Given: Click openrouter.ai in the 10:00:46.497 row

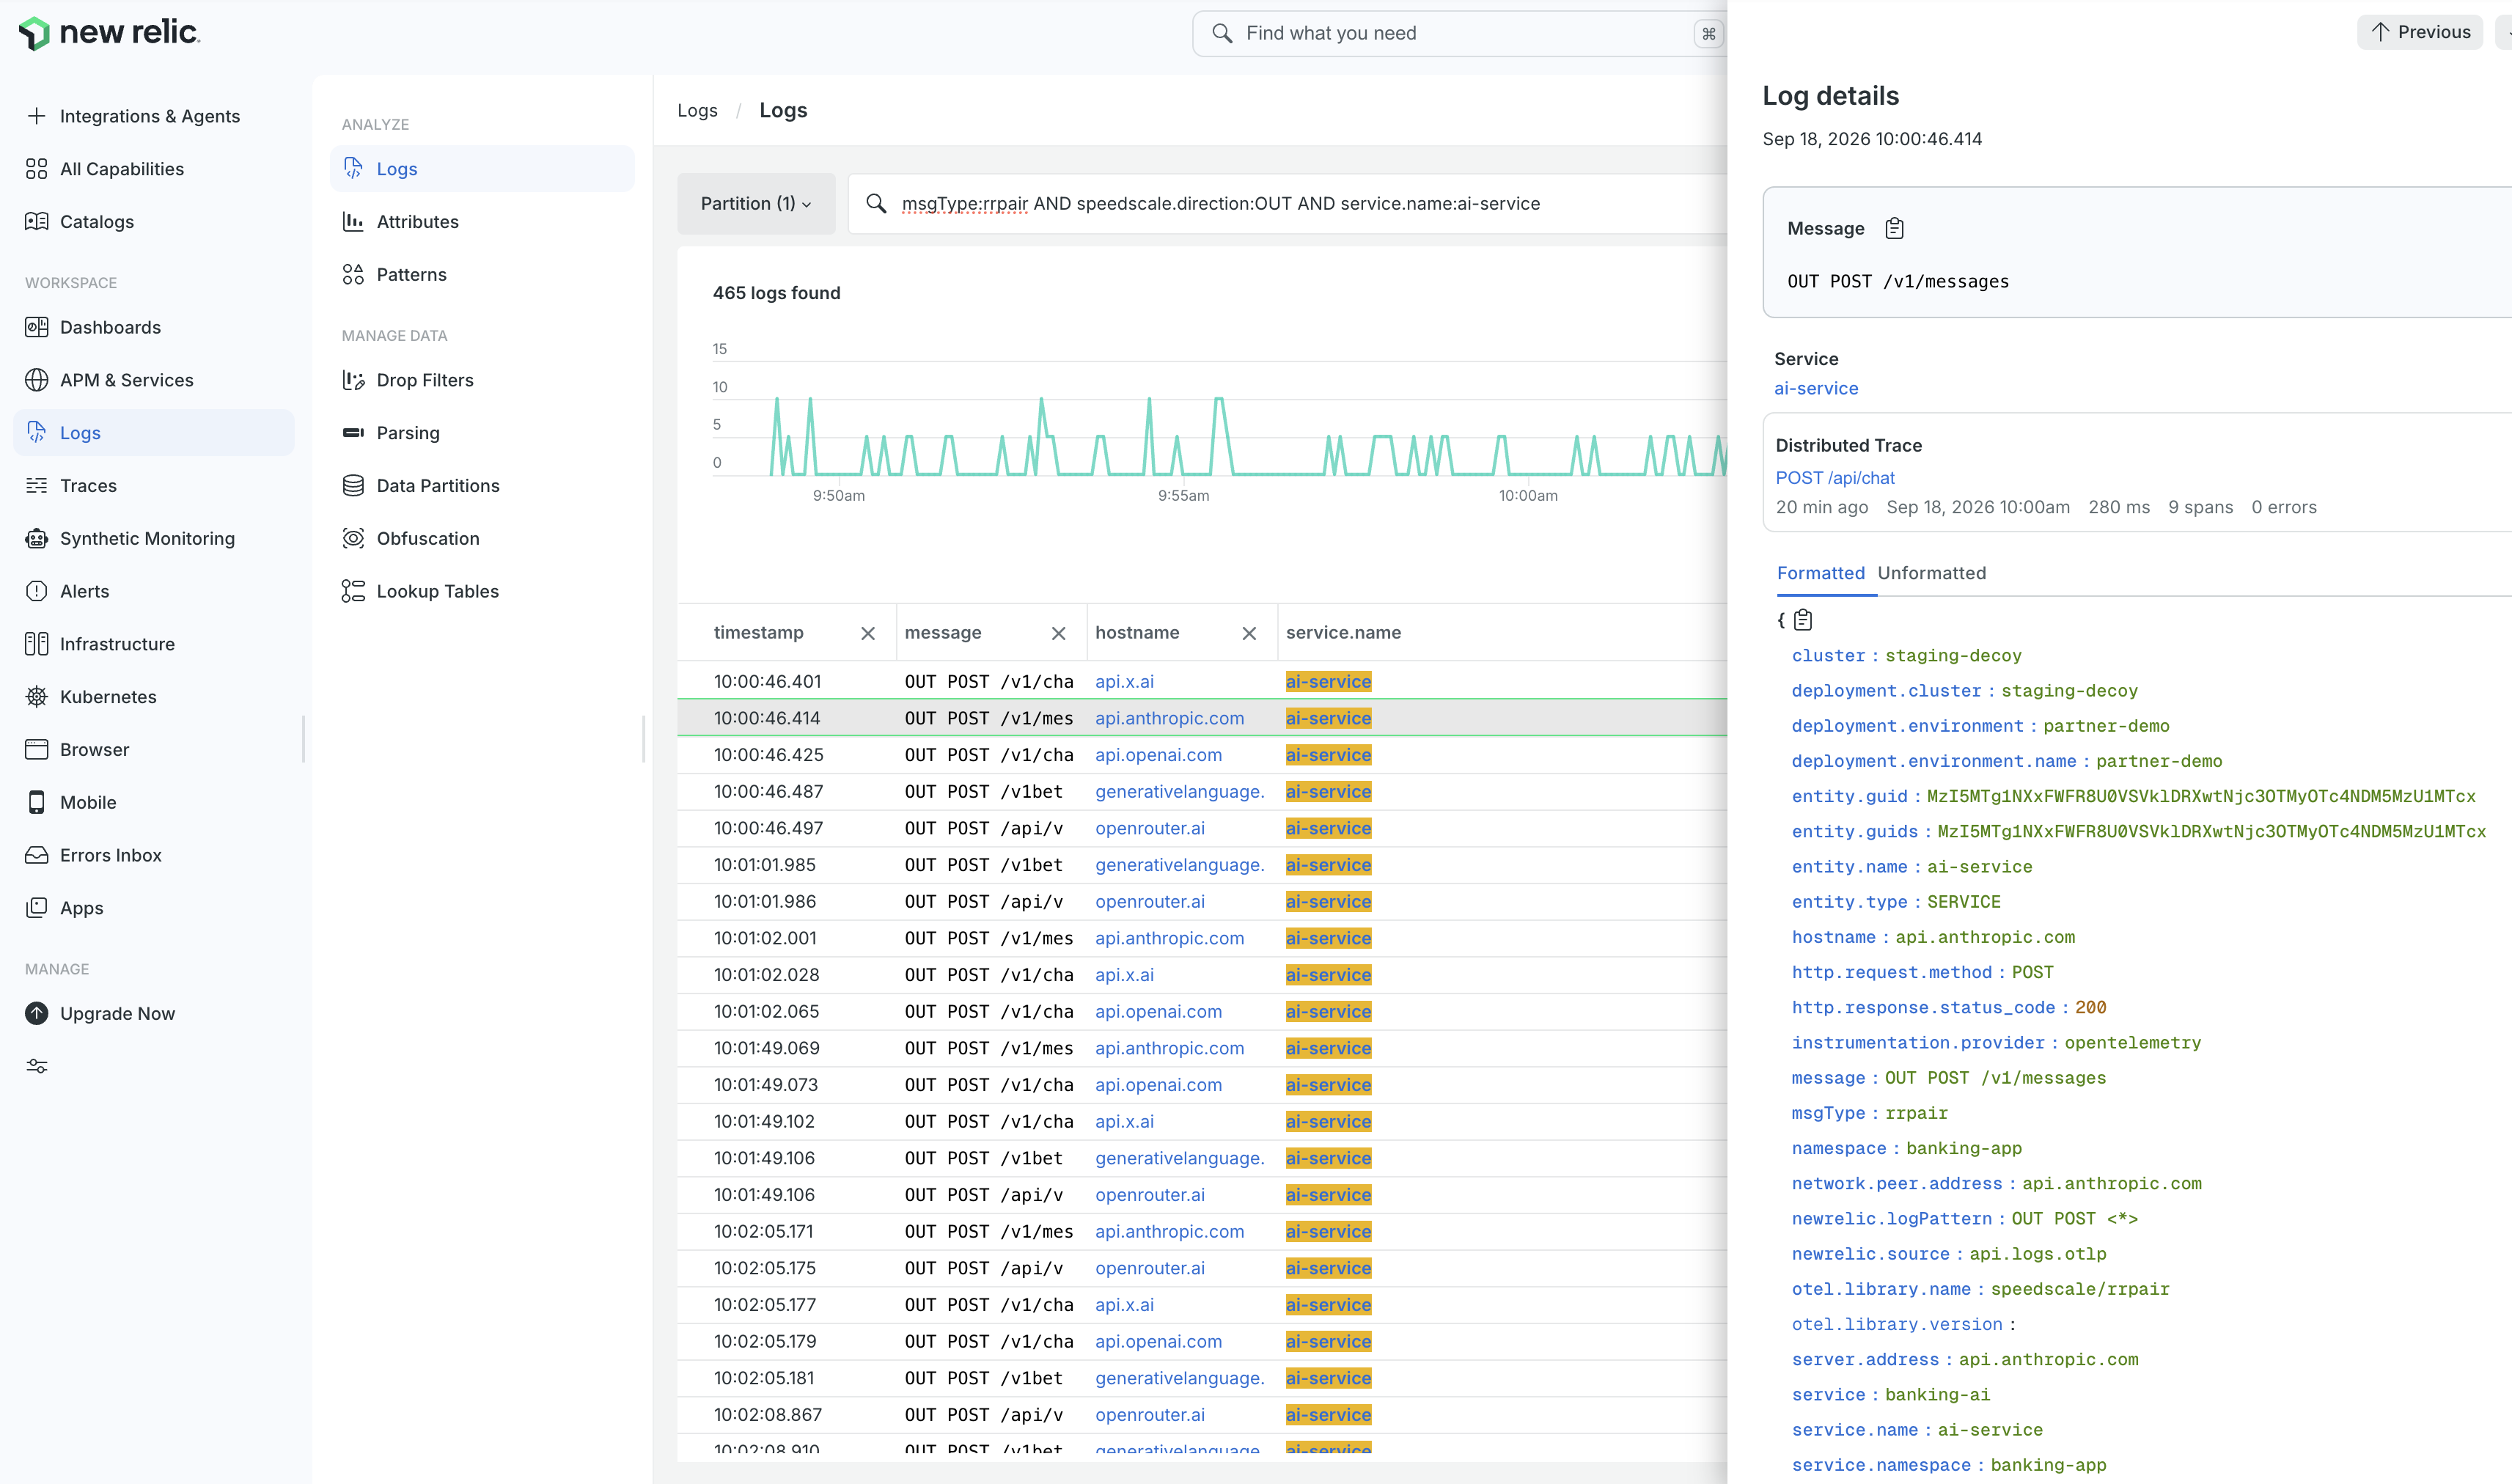Looking at the screenshot, I should pos(1149,828).
